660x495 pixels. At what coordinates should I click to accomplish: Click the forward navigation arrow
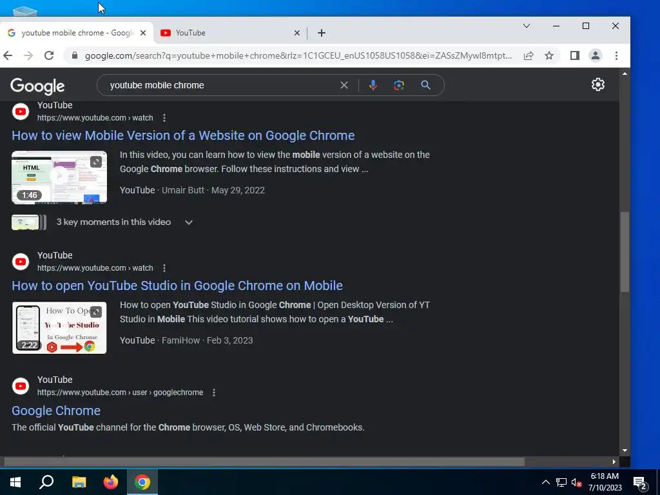point(28,55)
